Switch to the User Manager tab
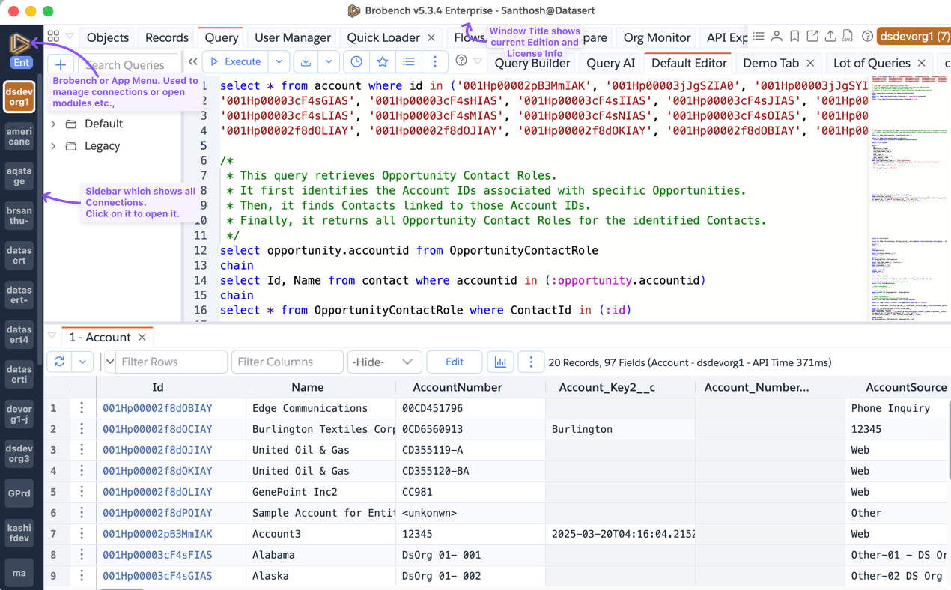 (x=292, y=37)
